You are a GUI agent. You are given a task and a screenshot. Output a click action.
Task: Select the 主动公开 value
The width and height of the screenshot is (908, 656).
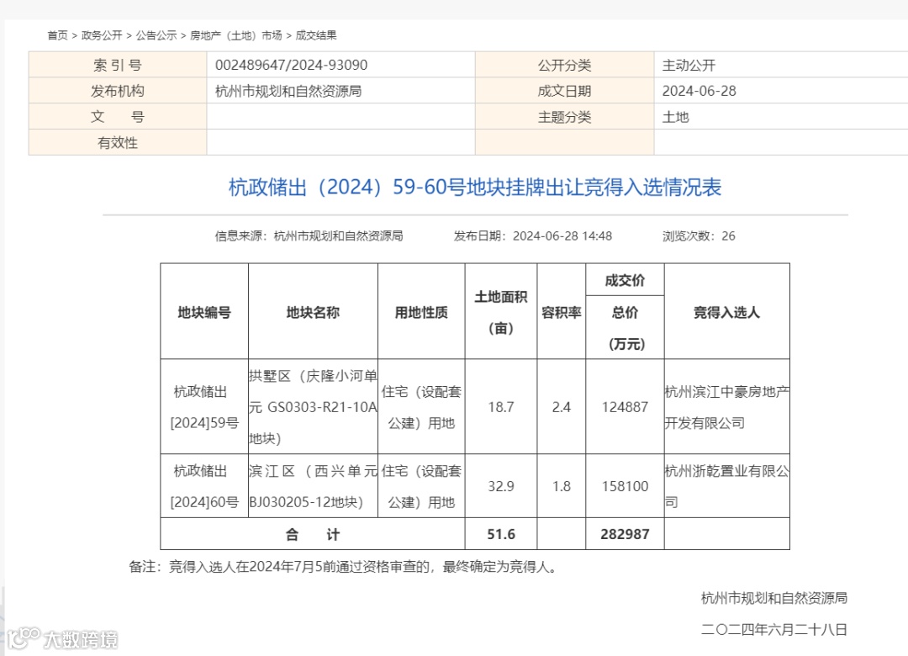(689, 65)
